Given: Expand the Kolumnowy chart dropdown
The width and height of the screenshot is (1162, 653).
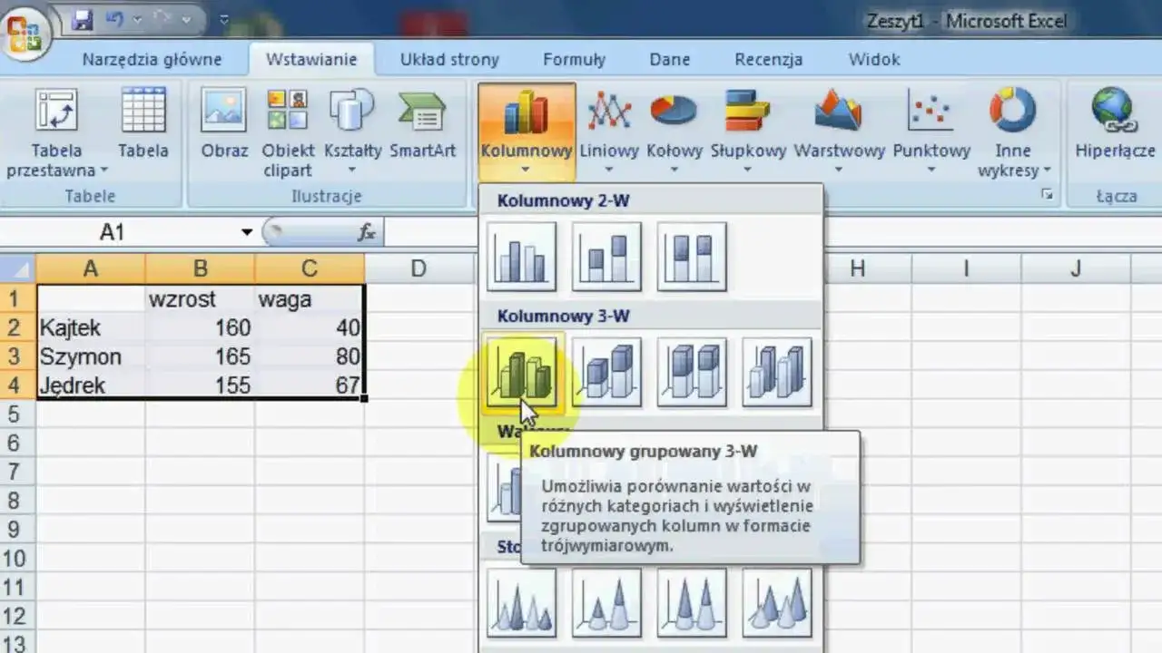Looking at the screenshot, I should [x=526, y=169].
